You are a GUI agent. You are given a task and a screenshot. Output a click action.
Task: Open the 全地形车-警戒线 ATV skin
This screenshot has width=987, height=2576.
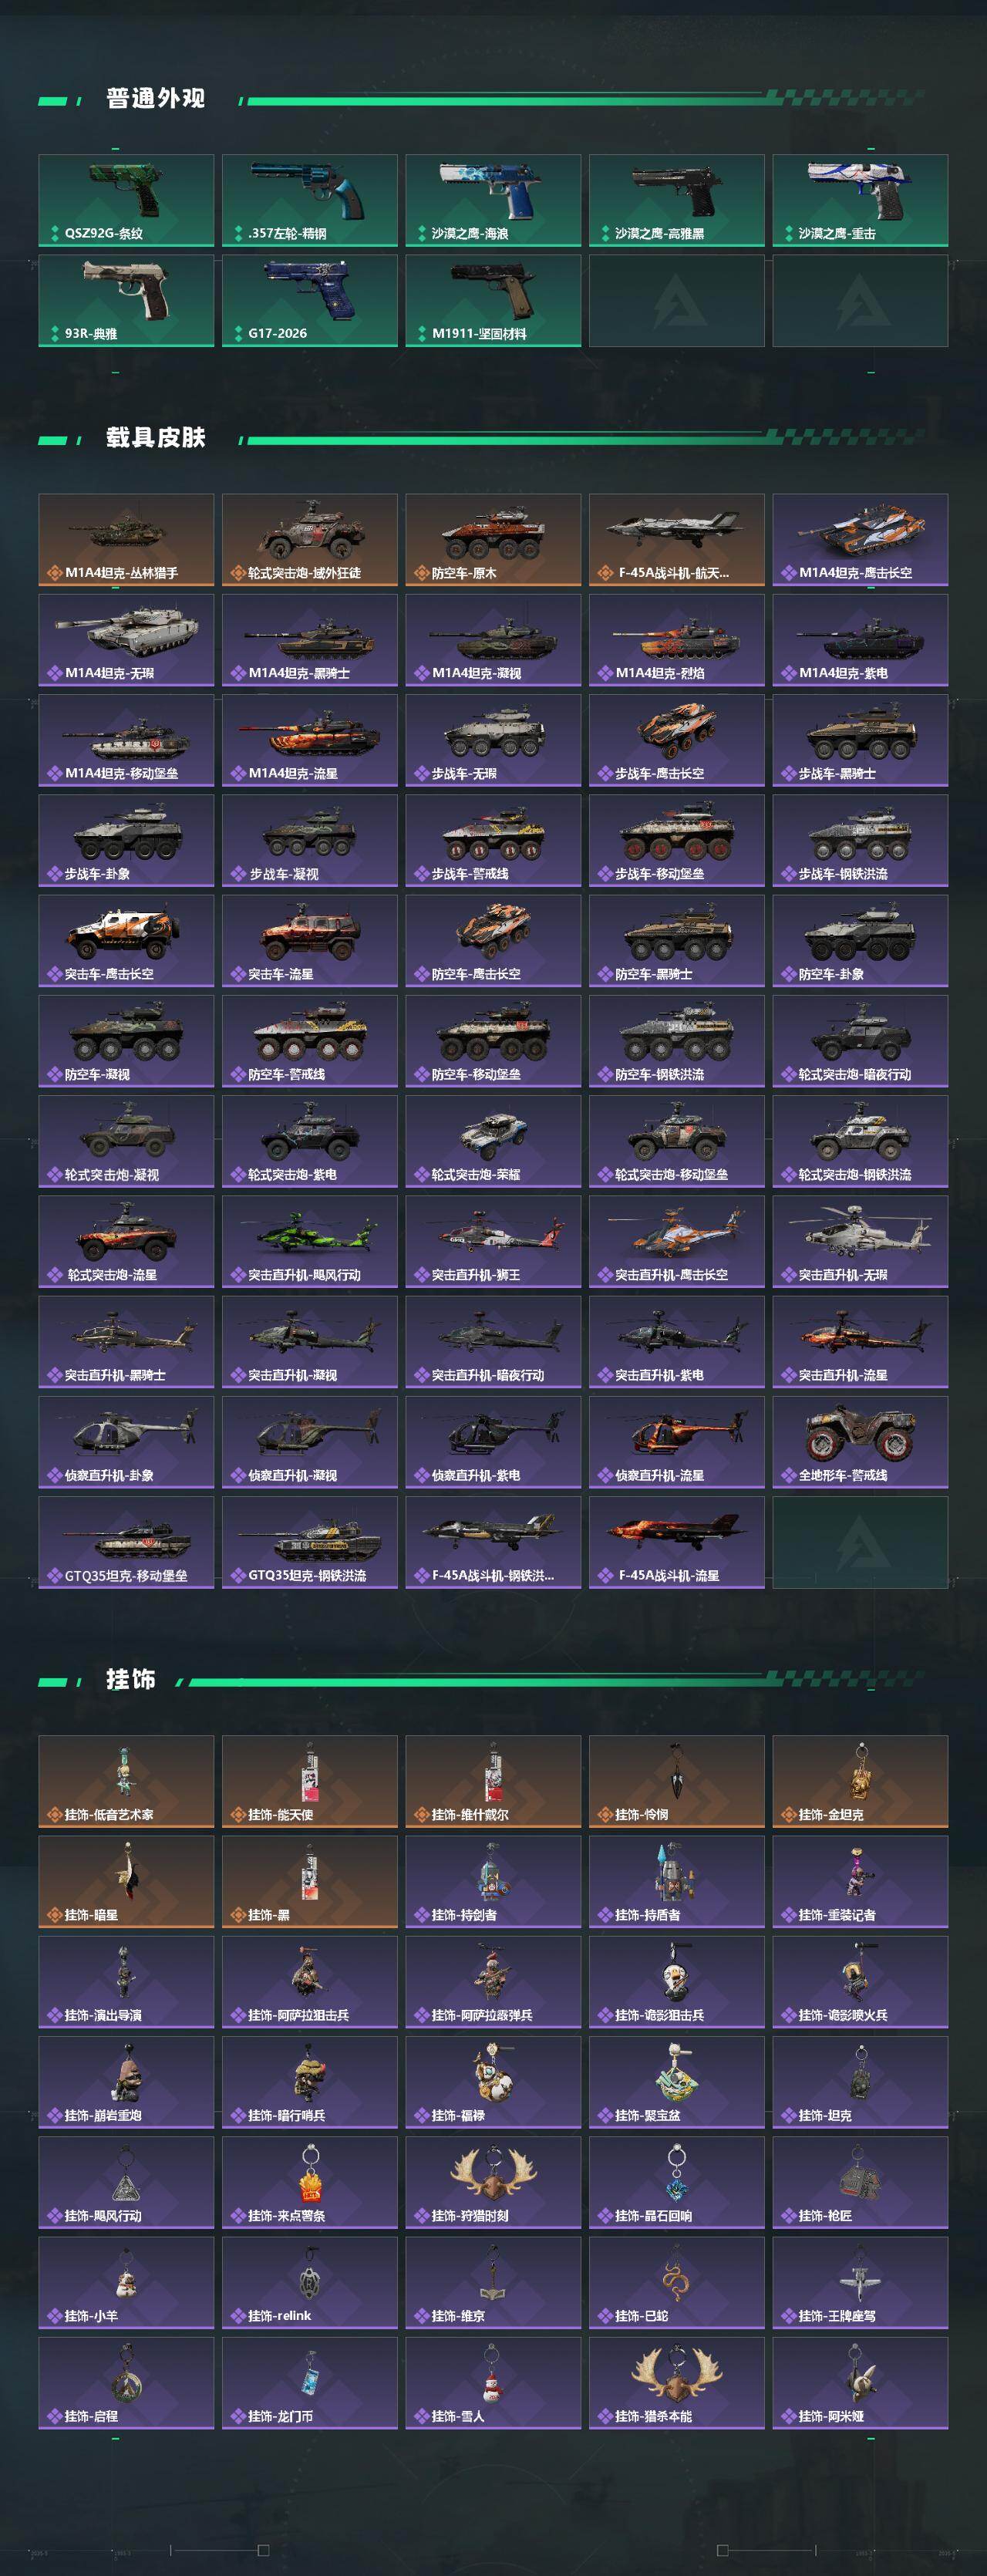point(860,1442)
